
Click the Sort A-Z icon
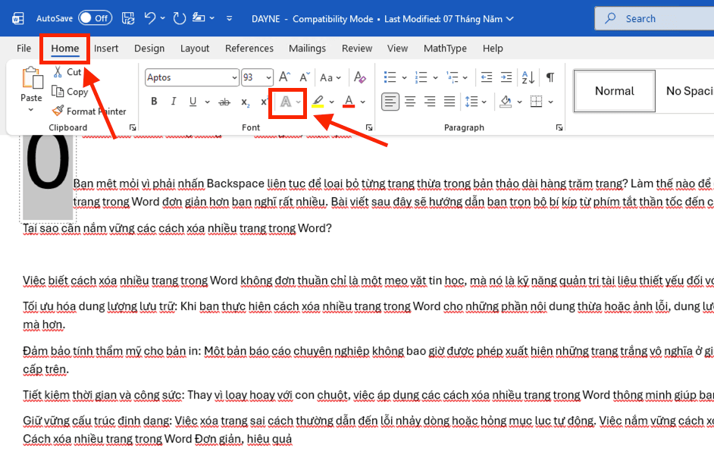coord(528,77)
